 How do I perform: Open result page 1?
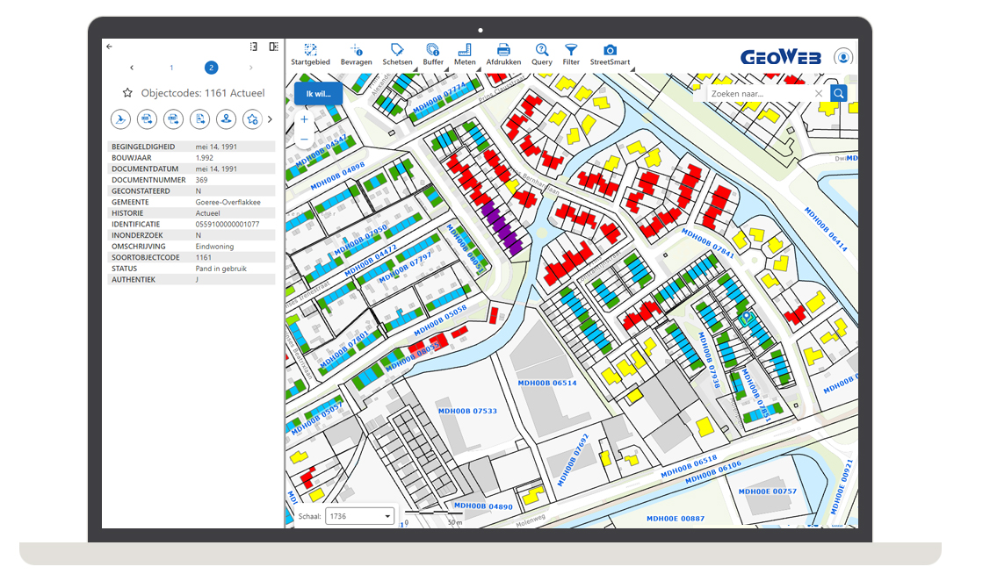pyautogui.click(x=171, y=68)
